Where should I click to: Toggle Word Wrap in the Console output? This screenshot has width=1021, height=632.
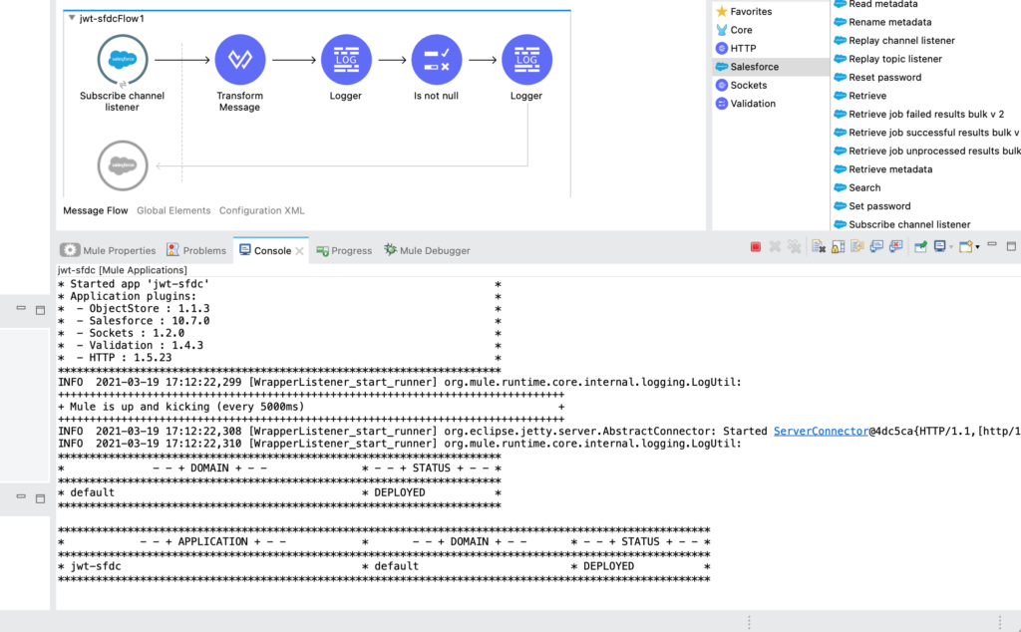[x=855, y=246]
